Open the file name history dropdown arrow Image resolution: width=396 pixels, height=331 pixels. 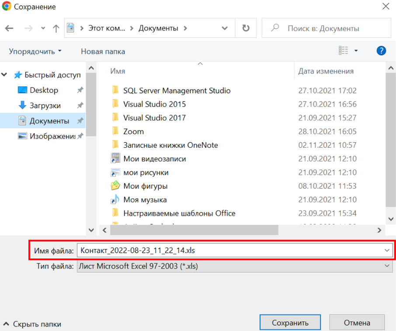[x=386, y=250]
